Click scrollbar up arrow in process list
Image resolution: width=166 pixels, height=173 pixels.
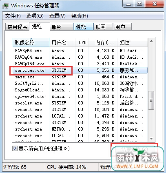coord(151,42)
